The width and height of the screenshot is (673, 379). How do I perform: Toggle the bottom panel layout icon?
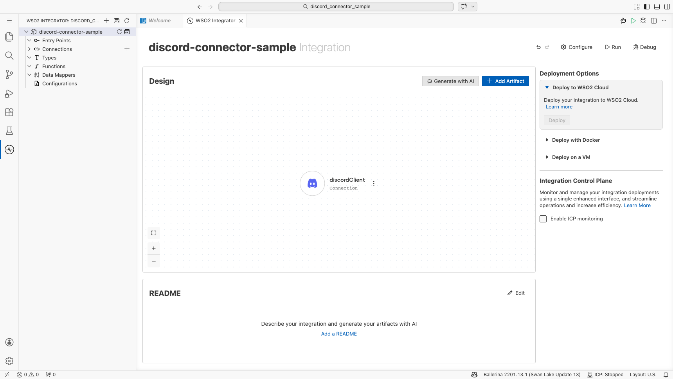point(657,7)
